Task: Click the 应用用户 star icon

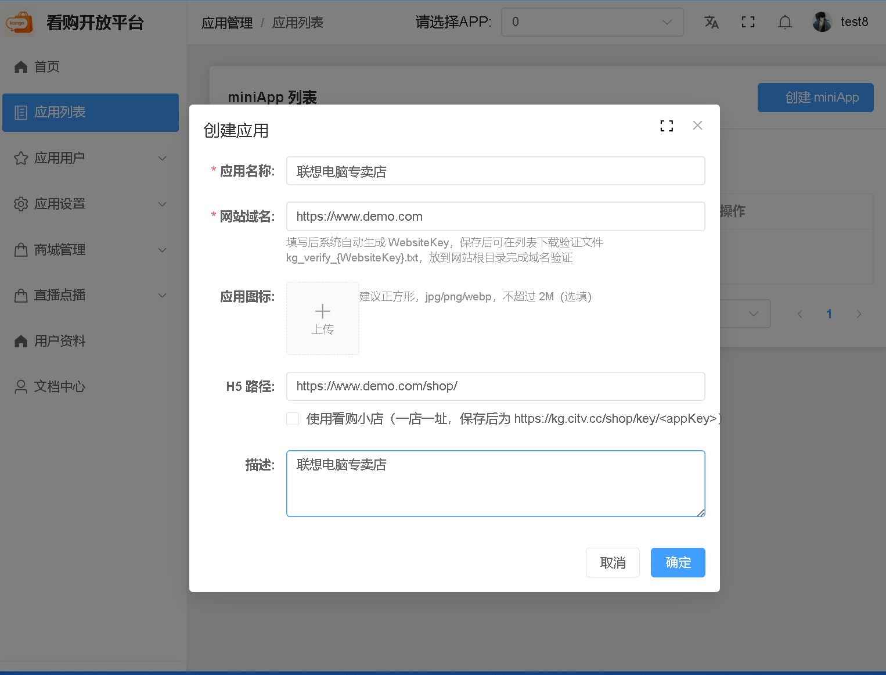Action: 21,158
